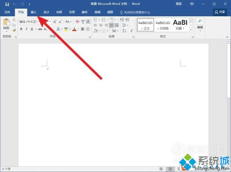Switch to the 插入 (Insert) tab
Image resolution: width=231 pixels, height=172 pixels.
tap(34, 12)
